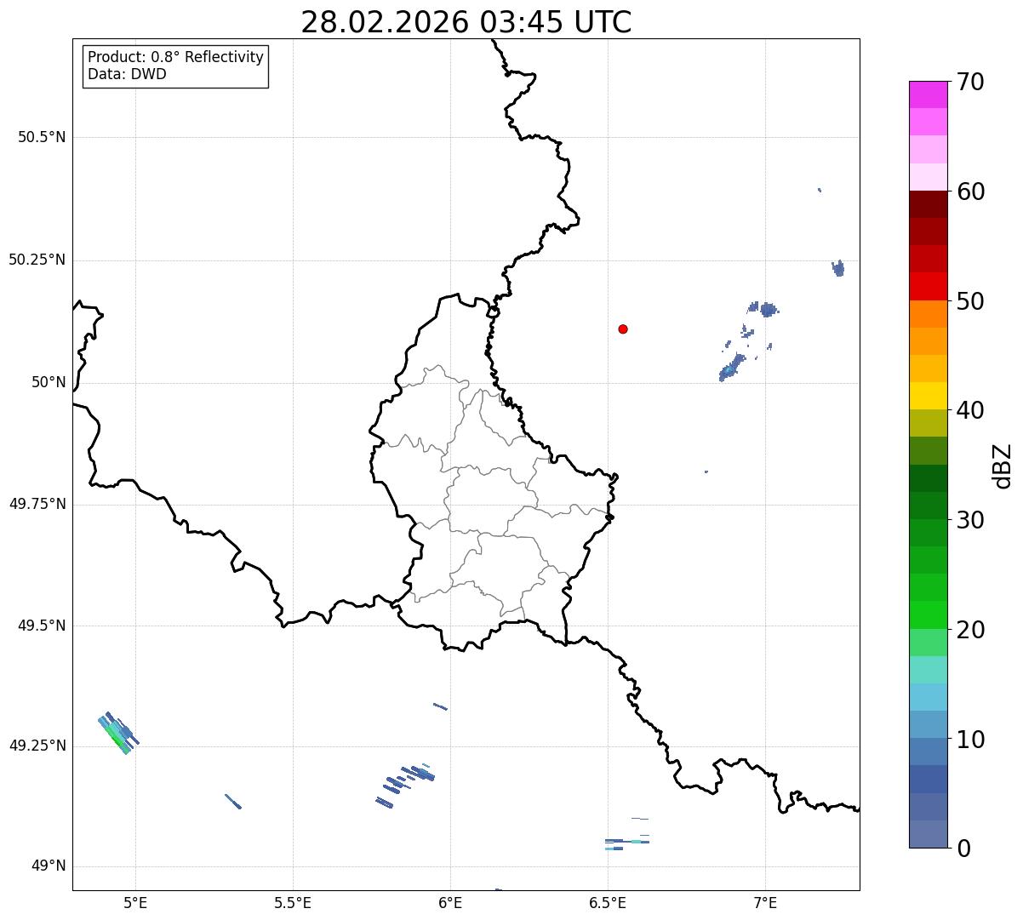
Task: Click the 5°E longitude label
Action: tap(135, 902)
